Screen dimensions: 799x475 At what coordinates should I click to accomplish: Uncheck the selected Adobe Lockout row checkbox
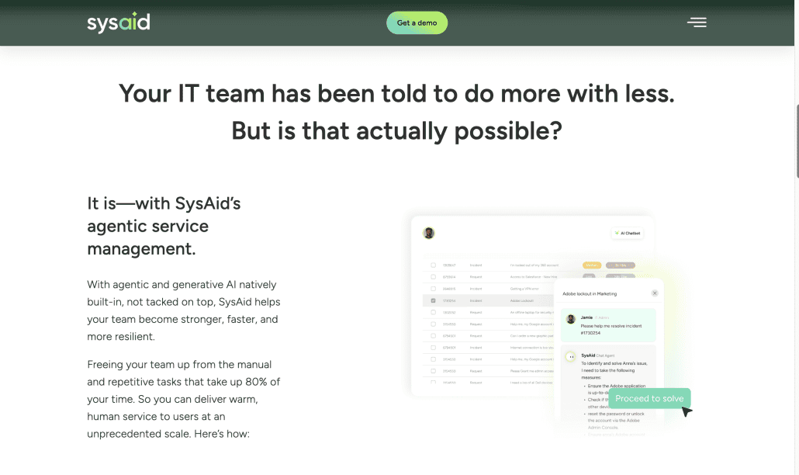(x=433, y=300)
